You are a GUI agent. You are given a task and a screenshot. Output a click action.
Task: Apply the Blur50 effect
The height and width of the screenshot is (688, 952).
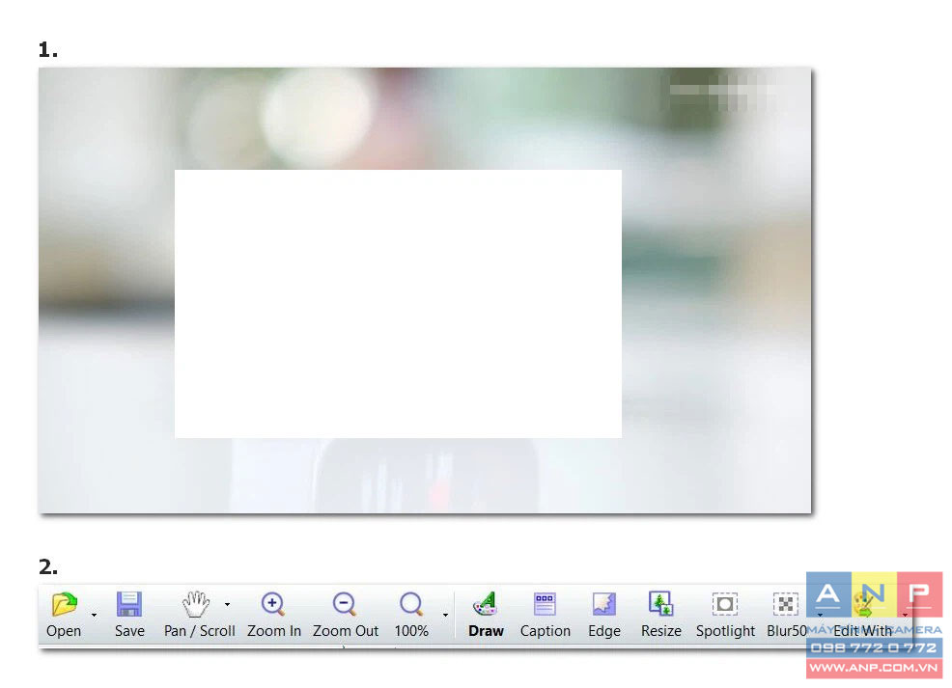click(786, 615)
